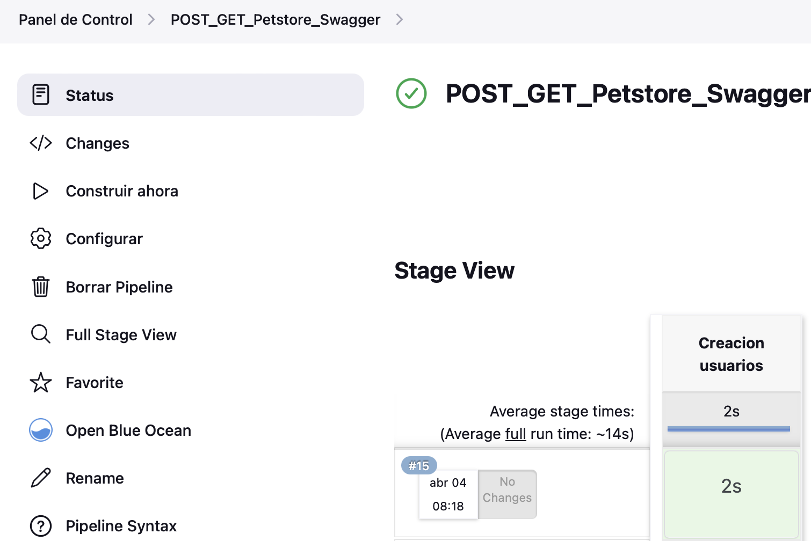Click the Full Stage View magnifier icon
This screenshot has height=541, width=811.
tap(41, 334)
